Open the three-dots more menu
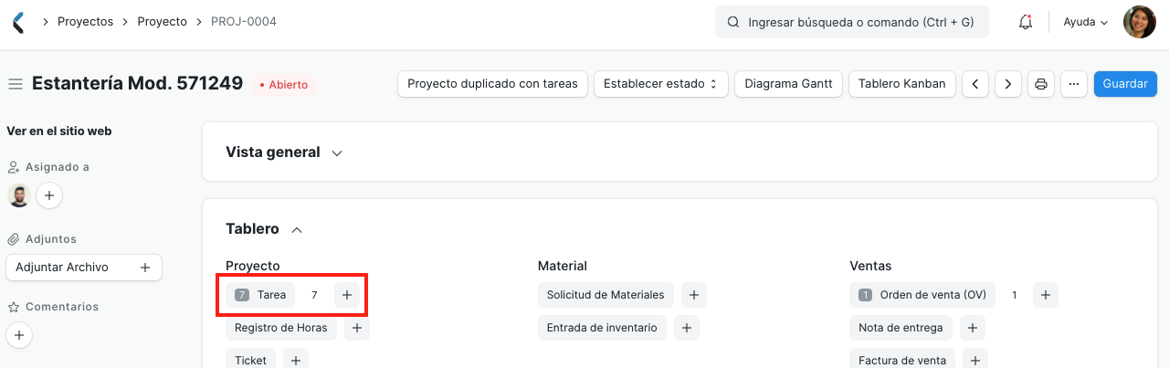1169x368 pixels. [1074, 84]
